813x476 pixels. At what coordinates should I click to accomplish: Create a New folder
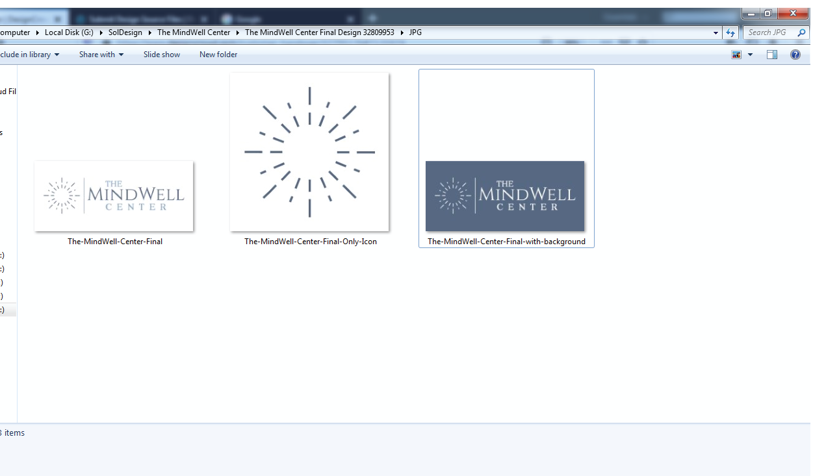click(x=218, y=55)
